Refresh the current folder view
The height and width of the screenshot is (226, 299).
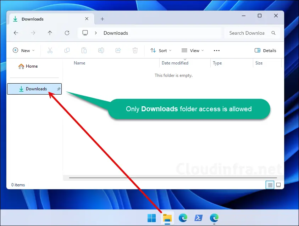coord(67,33)
